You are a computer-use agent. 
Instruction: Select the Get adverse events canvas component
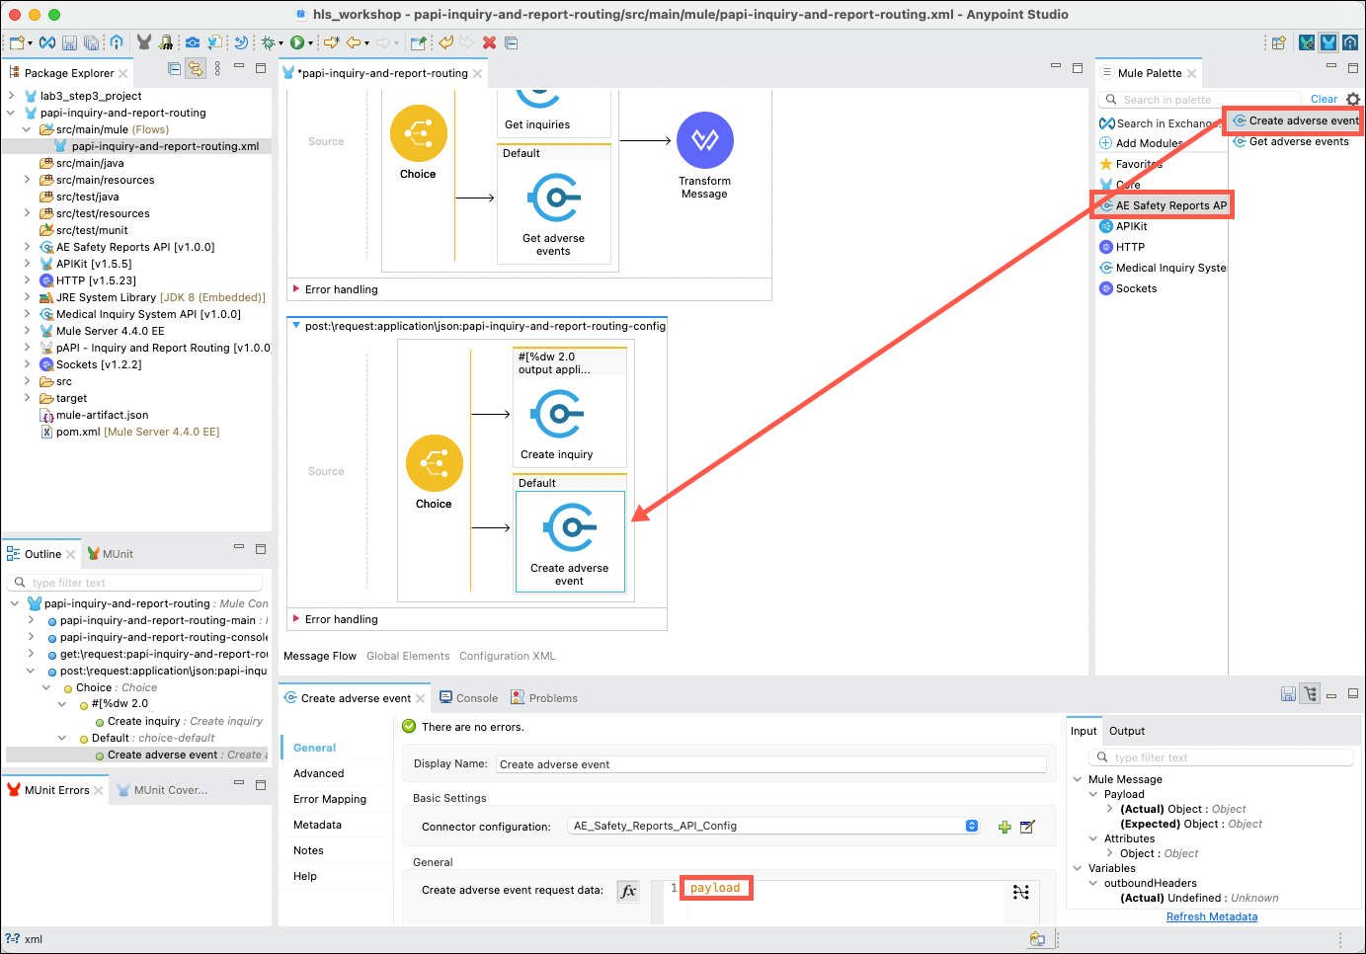point(554,214)
